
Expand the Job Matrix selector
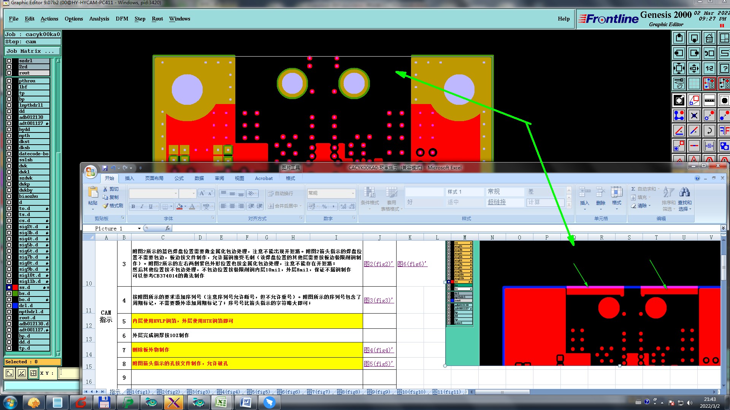[32, 51]
